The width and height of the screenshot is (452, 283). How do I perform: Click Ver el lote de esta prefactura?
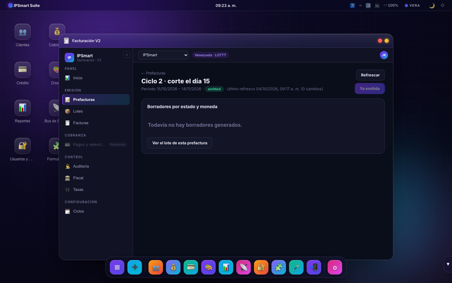point(180,143)
